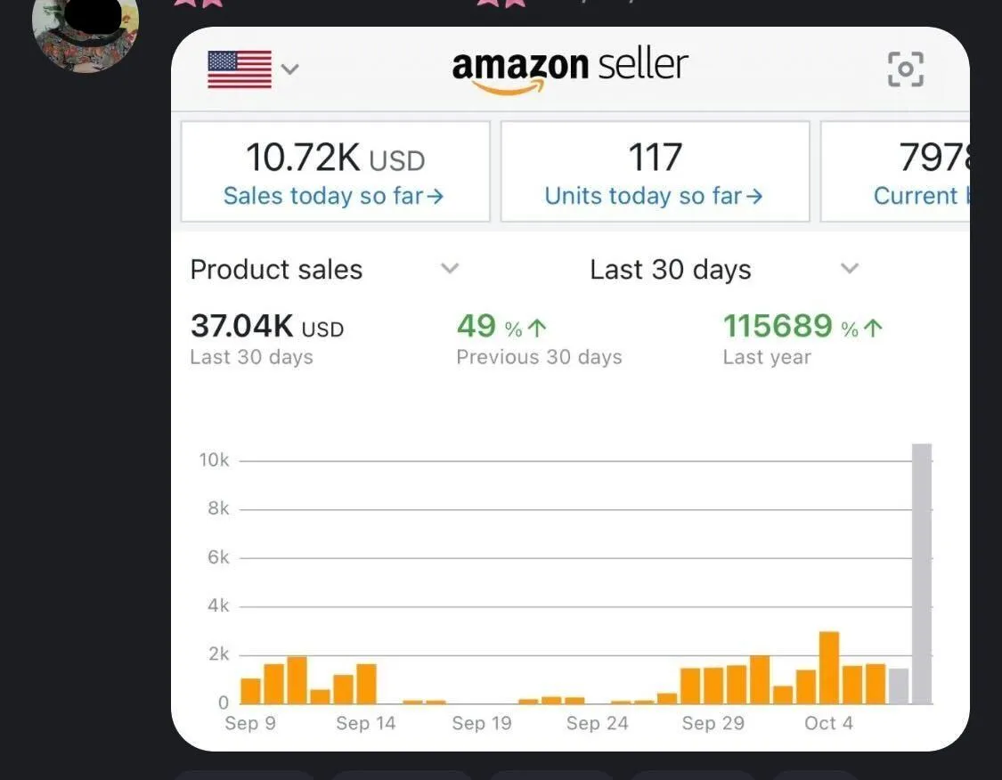This screenshot has height=780, width=1002.
Task: Click the 49% previous 30 days change
Action: 501,327
